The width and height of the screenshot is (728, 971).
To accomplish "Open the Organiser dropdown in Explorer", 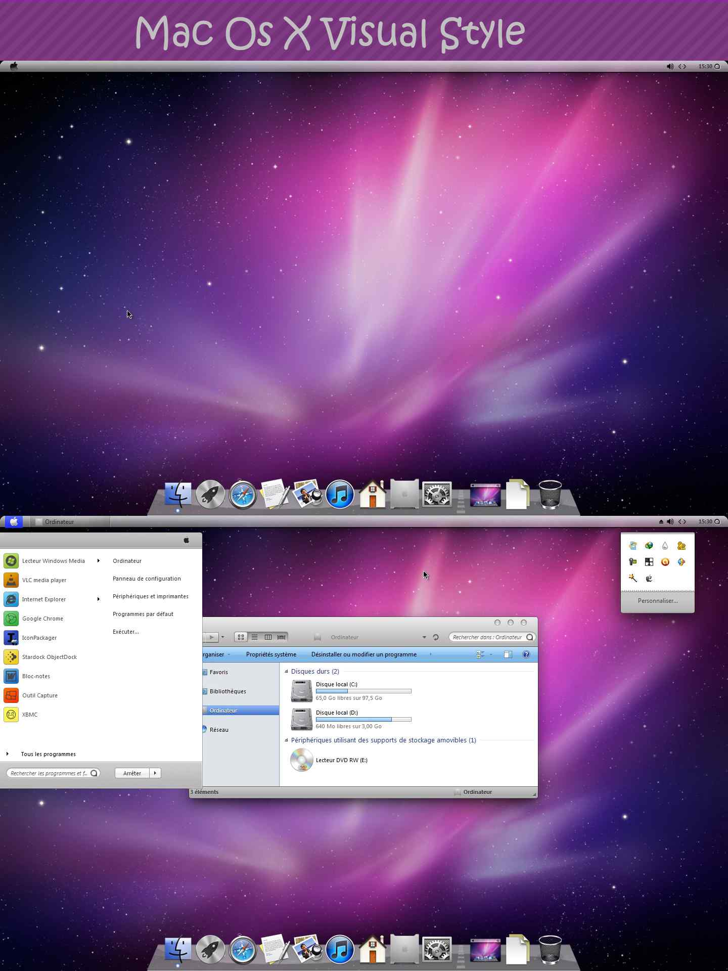I will pyautogui.click(x=217, y=654).
